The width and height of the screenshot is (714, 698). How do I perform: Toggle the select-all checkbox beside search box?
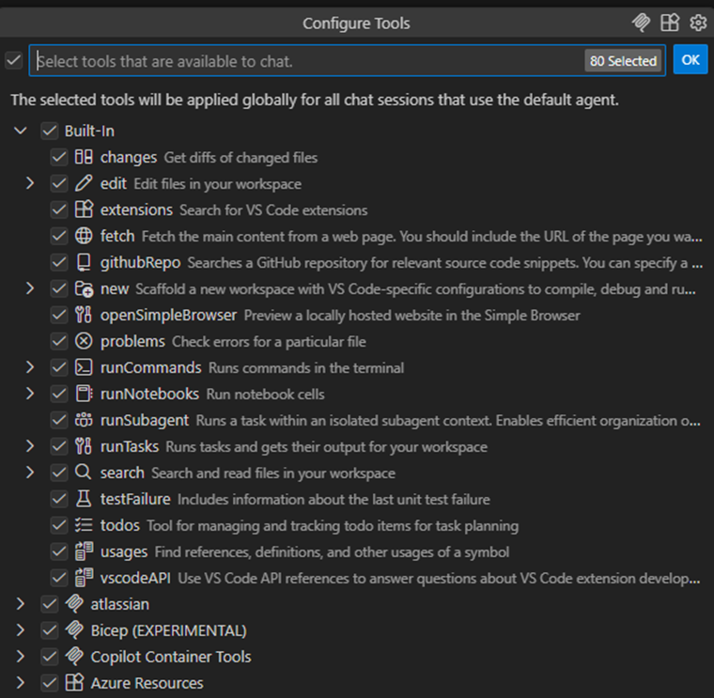(x=14, y=60)
